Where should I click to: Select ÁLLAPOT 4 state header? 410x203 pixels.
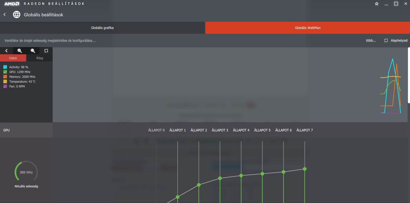coord(241,130)
